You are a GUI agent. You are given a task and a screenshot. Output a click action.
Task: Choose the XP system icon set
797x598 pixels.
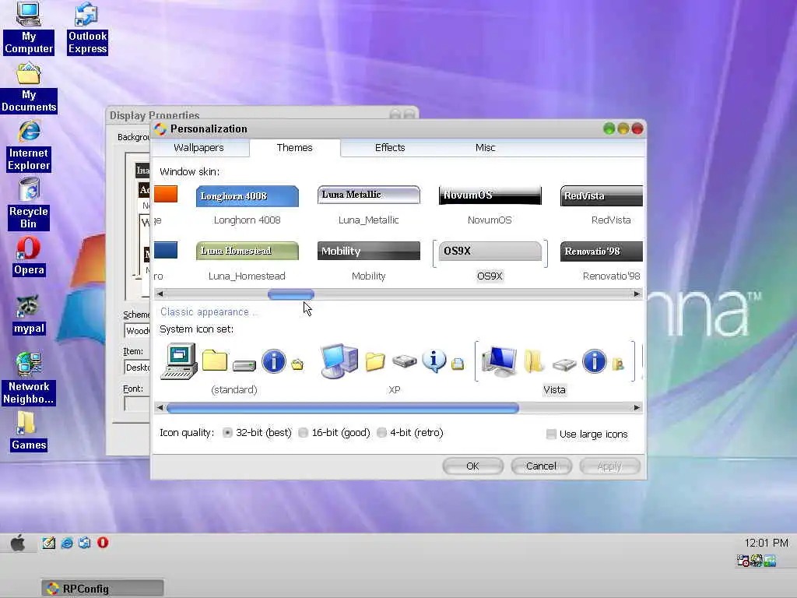click(x=393, y=368)
